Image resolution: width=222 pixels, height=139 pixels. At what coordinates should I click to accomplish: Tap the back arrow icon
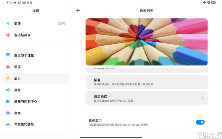(x=78, y=10)
